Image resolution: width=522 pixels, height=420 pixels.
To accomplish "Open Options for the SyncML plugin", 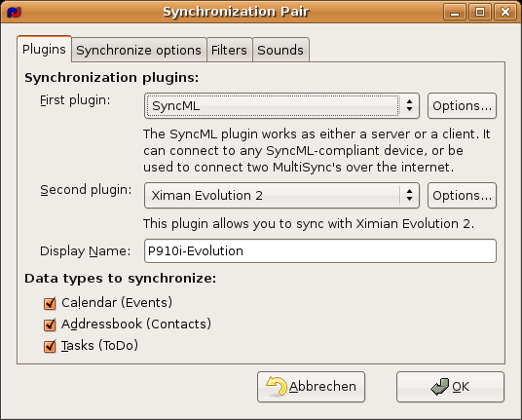I will point(462,106).
